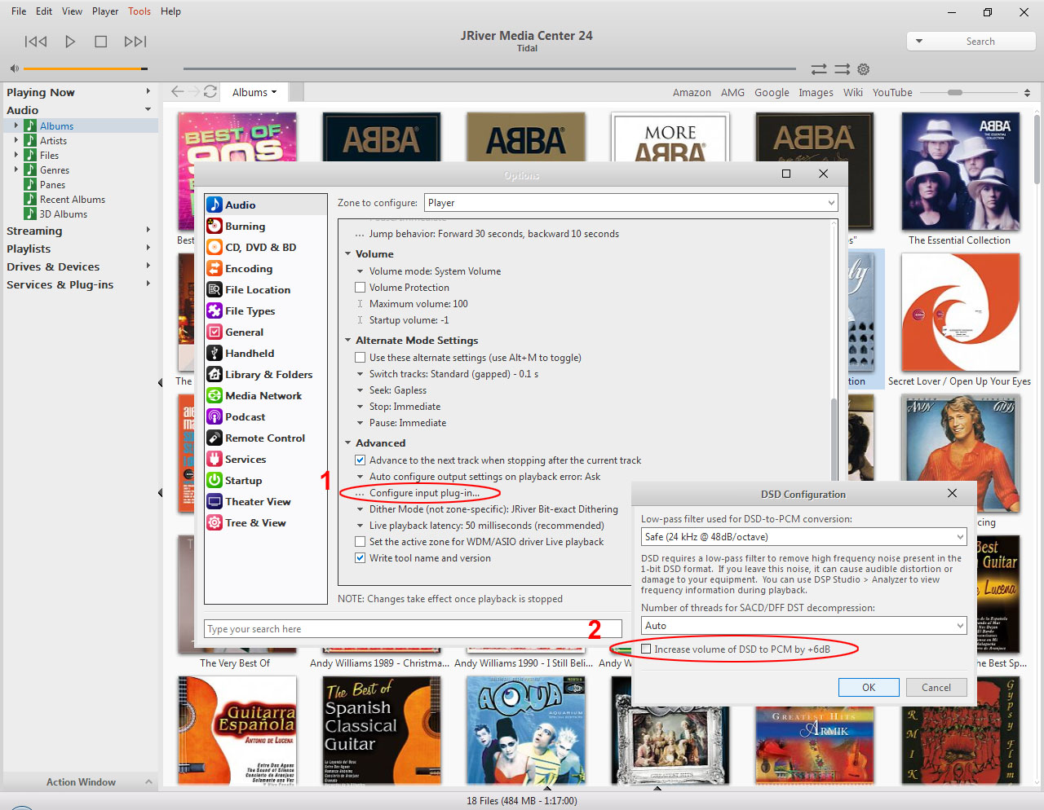The width and height of the screenshot is (1044, 810).
Task: Adjust the thumbnail size slider
Action: click(969, 92)
